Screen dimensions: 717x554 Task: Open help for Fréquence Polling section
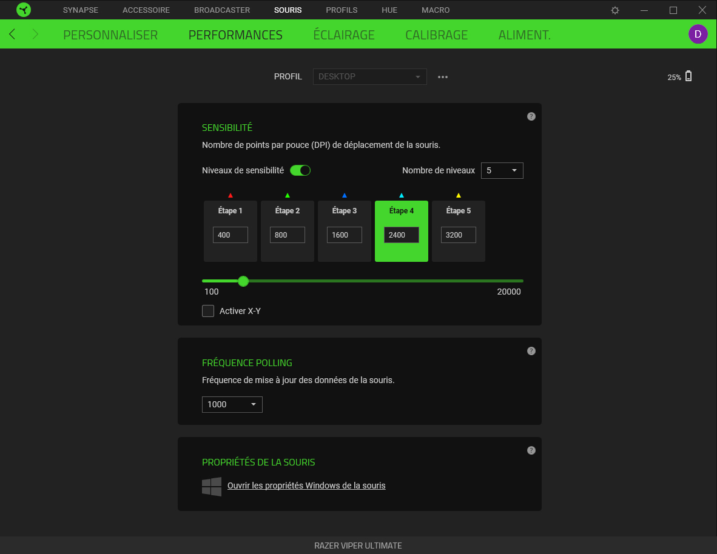pyautogui.click(x=531, y=351)
